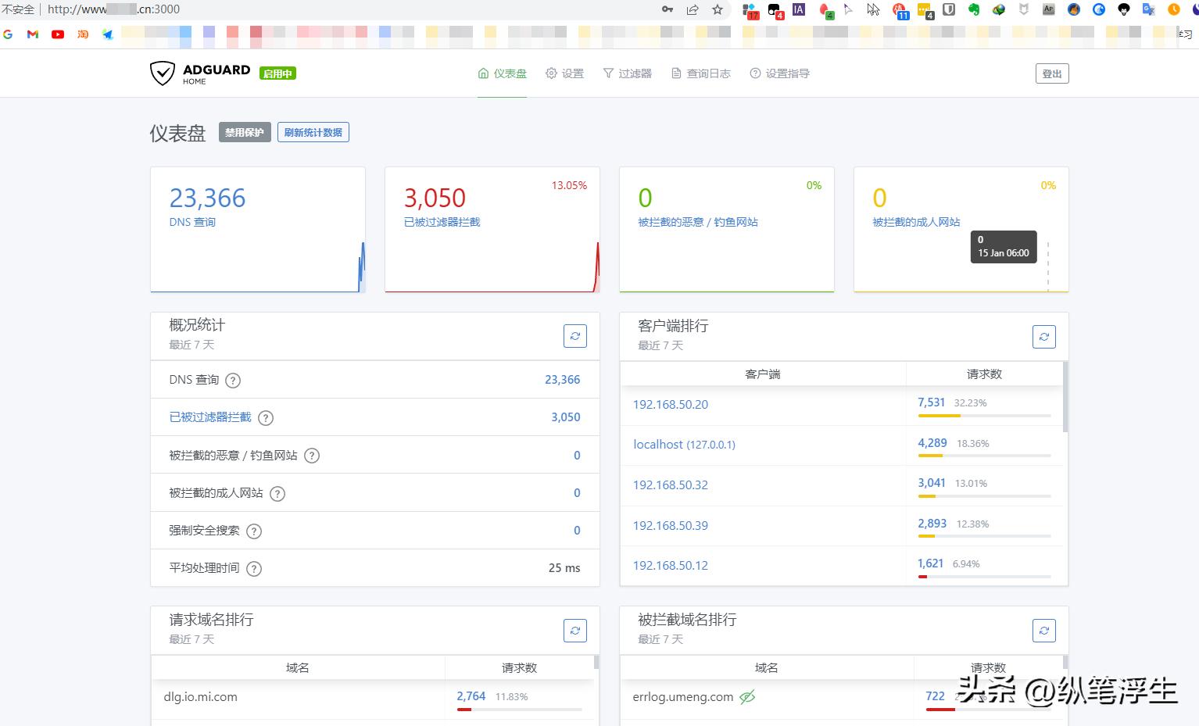Refresh the 被拦截域名排行 blocked domains panel

coord(1043,630)
